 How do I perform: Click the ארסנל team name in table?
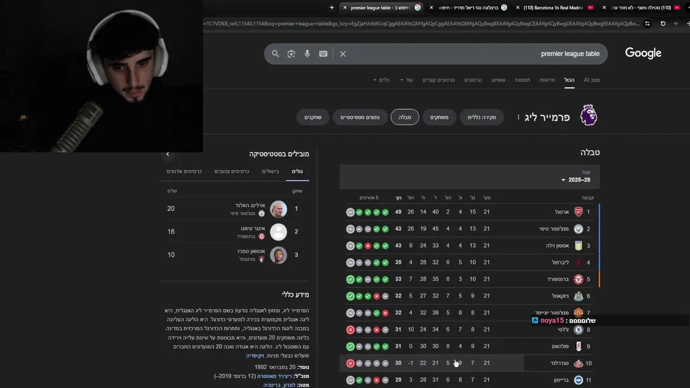[562, 212]
